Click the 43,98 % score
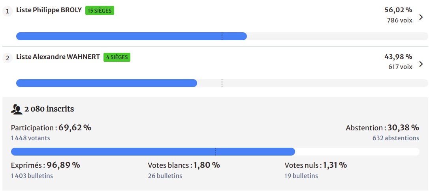The width and height of the screenshot is (429, 191). 398,57
